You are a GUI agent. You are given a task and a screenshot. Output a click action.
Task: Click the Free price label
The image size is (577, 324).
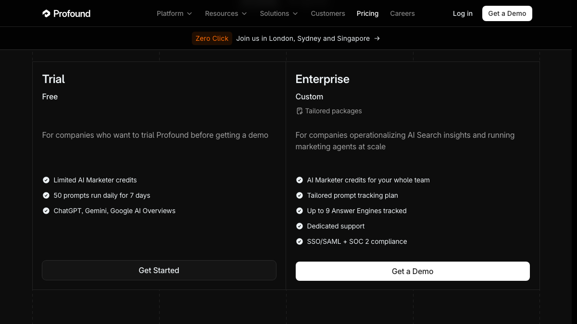pos(50,96)
